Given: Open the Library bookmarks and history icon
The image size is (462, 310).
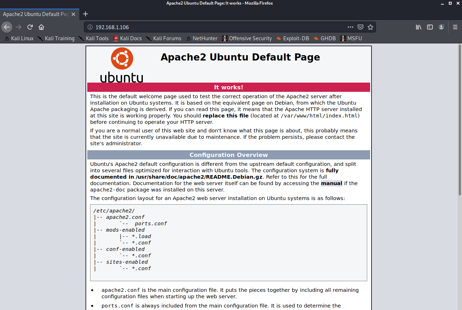Looking at the screenshot, I should [419, 27].
